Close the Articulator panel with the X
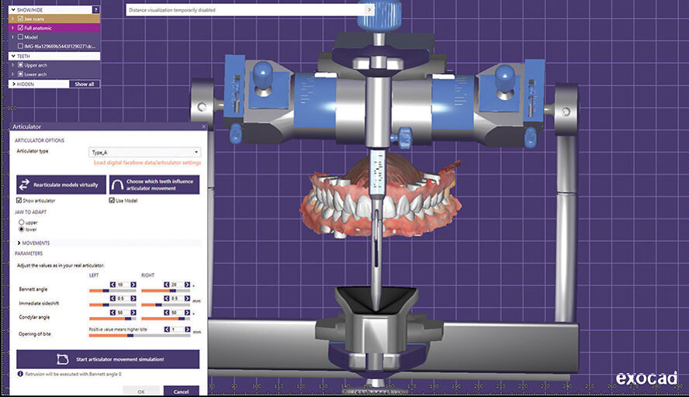Image resolution: width=689 pixels, height=397 pixels. tap(203, 126)
